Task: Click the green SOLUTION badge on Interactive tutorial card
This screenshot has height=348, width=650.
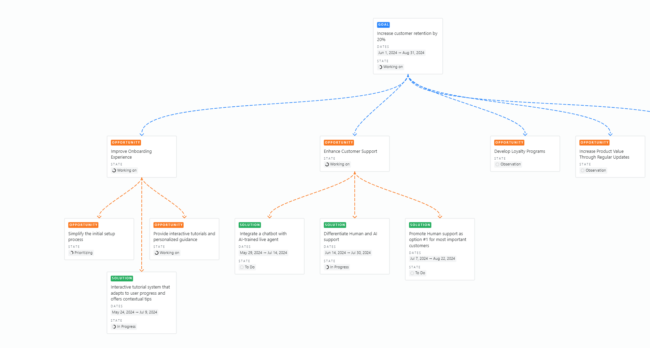Action: point(122,278)
